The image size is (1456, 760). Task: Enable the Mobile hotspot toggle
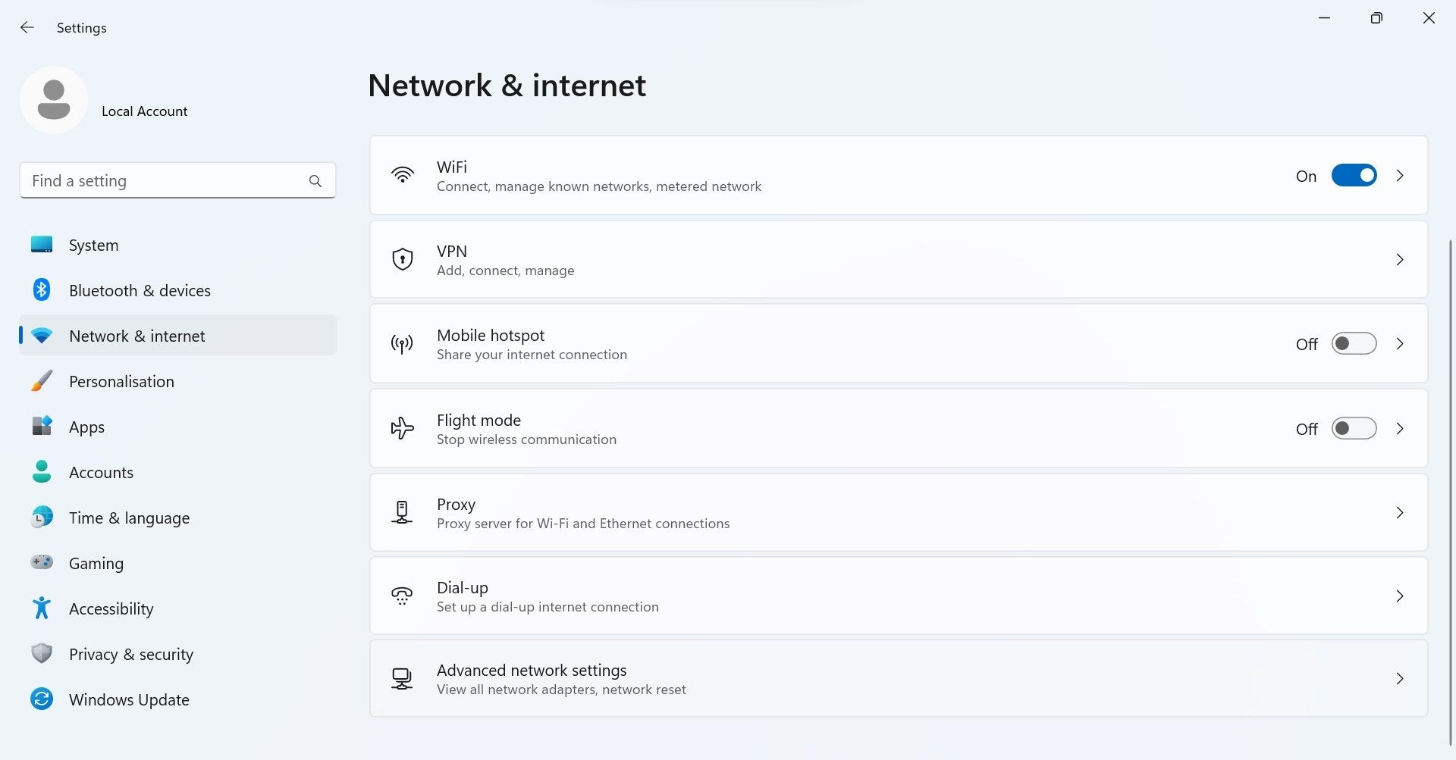point(1354,344)
